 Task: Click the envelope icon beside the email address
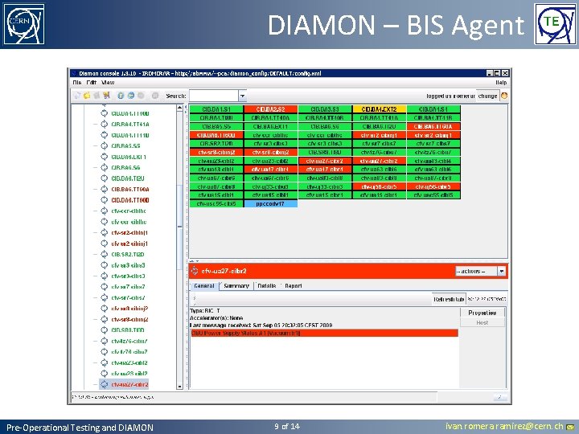pos(570,427)
